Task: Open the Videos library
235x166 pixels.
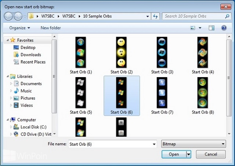Action: point(26,105)
